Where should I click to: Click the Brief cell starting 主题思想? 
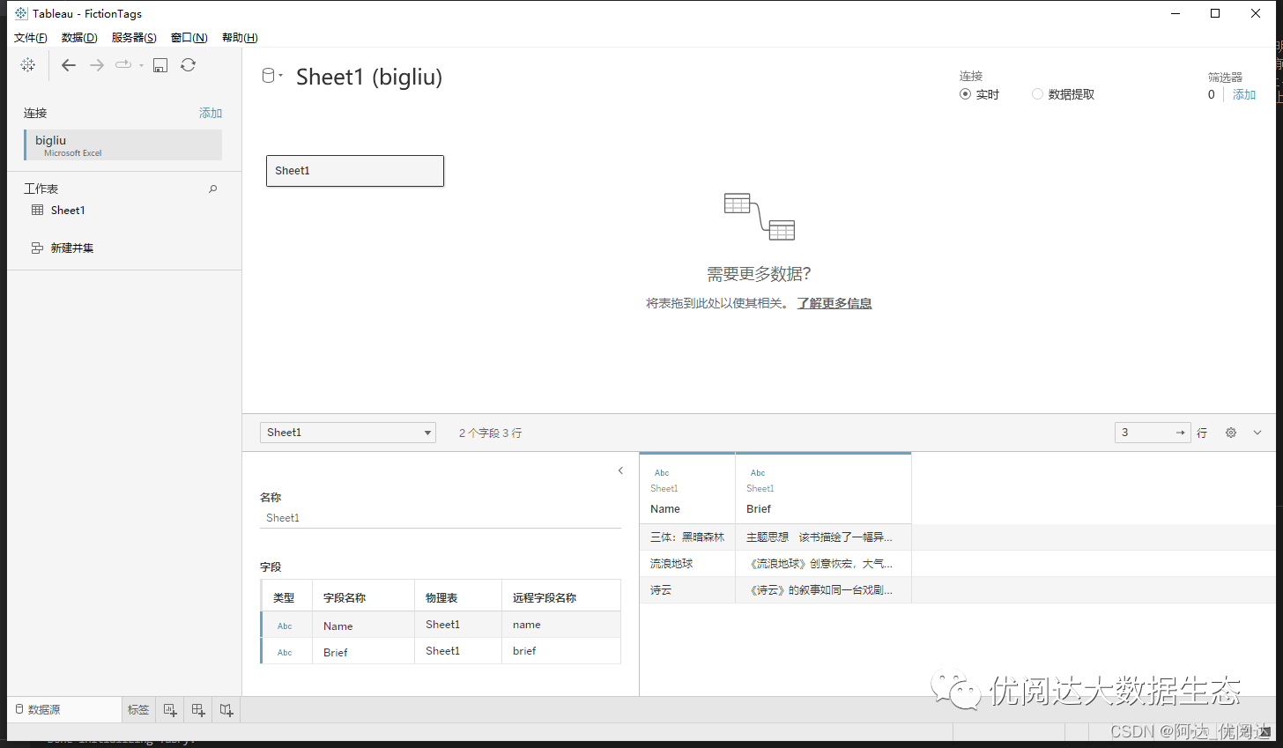823,537
